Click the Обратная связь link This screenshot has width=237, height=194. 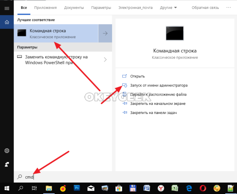pos(205,8)
